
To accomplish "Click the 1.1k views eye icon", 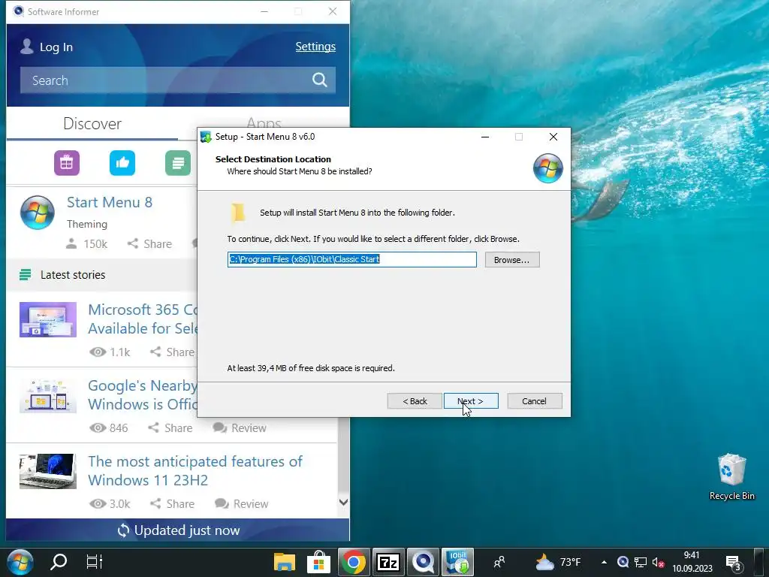I will click(x=98, y=352).
